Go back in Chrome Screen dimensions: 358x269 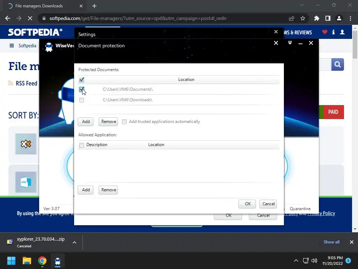pos(8,18)
